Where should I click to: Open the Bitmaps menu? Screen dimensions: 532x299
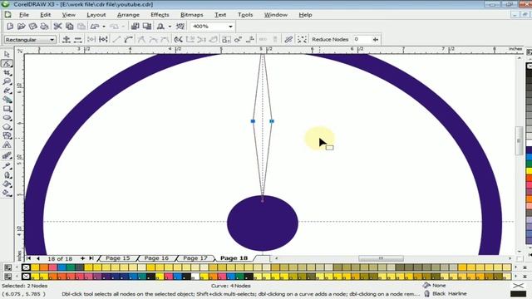point(192,15)
